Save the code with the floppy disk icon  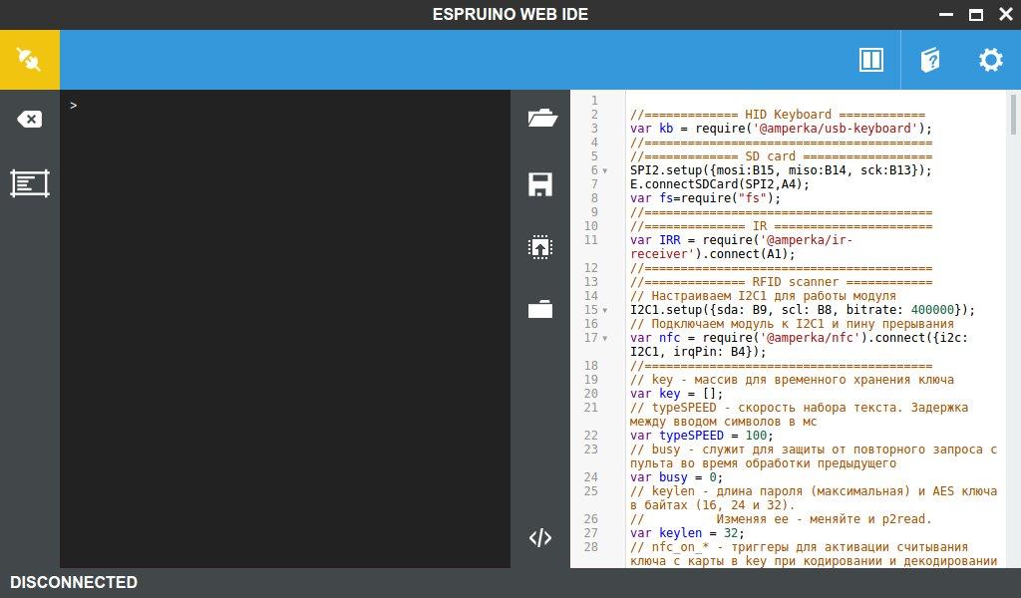coord(540,184)
